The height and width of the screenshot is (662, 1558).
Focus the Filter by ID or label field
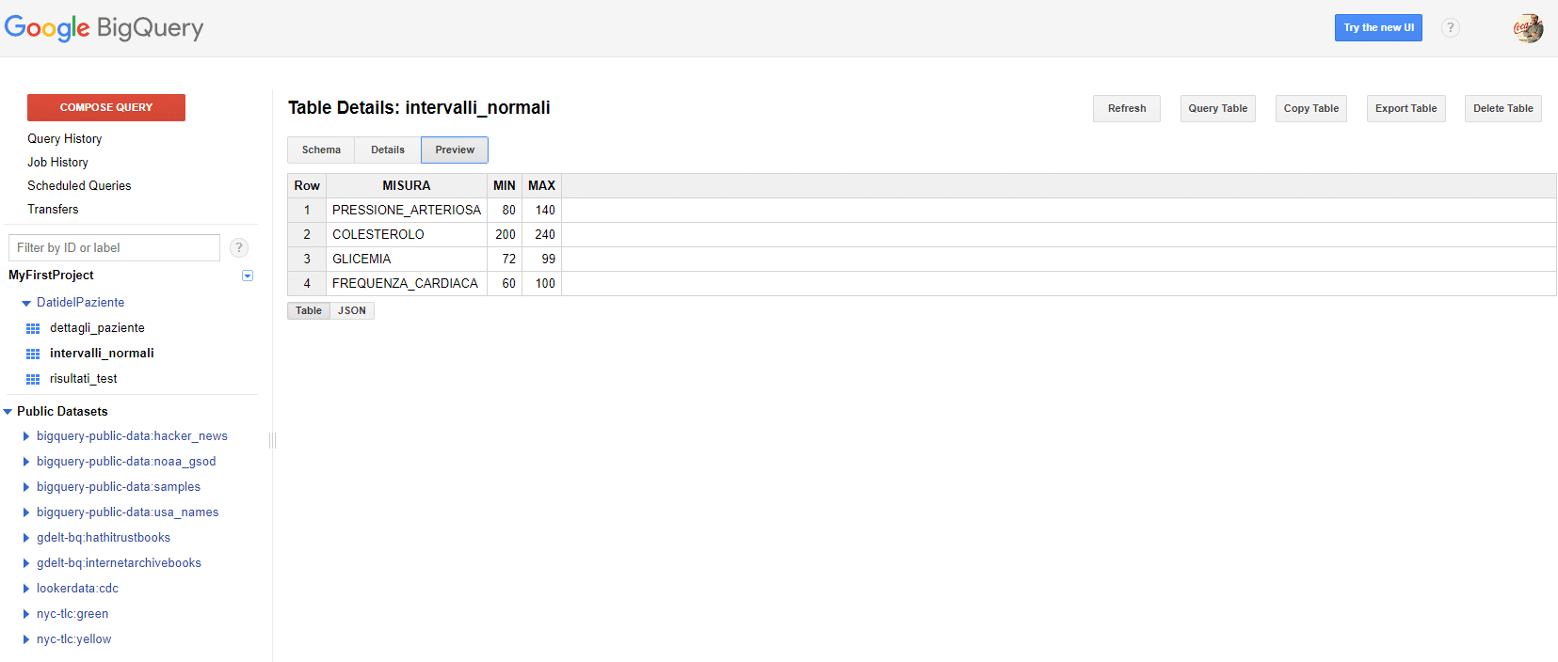tap(114, 247)
